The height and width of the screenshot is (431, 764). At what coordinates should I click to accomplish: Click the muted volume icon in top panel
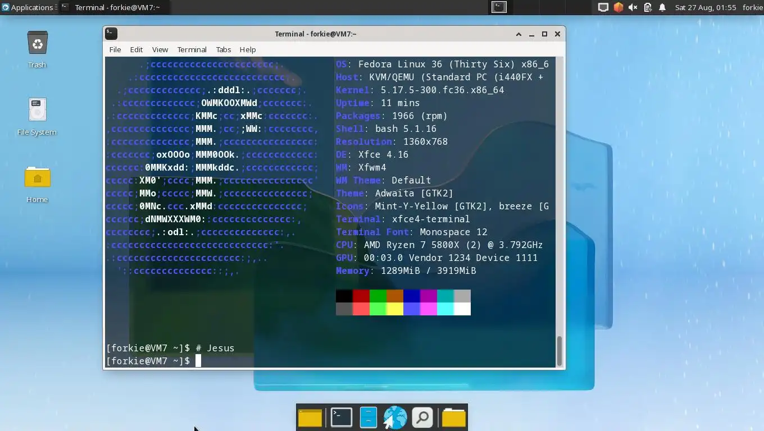633,7
